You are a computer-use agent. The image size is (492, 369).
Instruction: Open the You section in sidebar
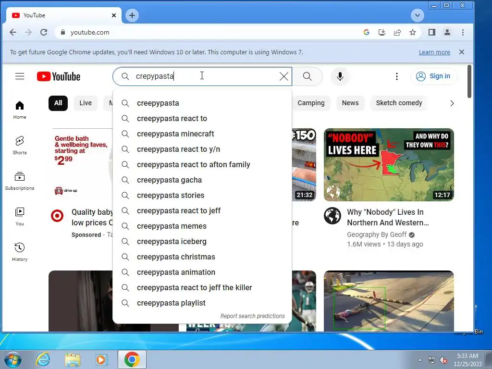tap(19, 217)
